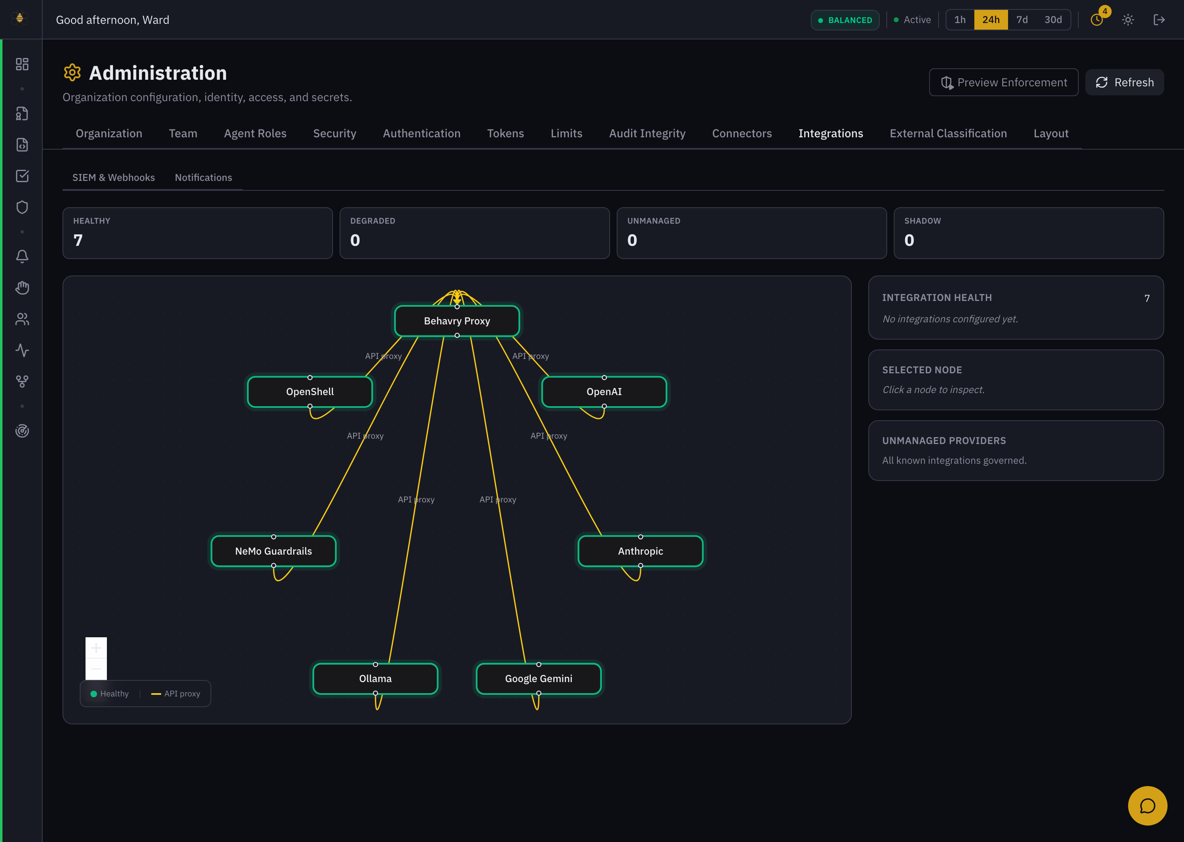Image resolution: width=1184 pixels, height=842 pixels.
Task: Click Preview Enforcement button
Action: 1003,83
